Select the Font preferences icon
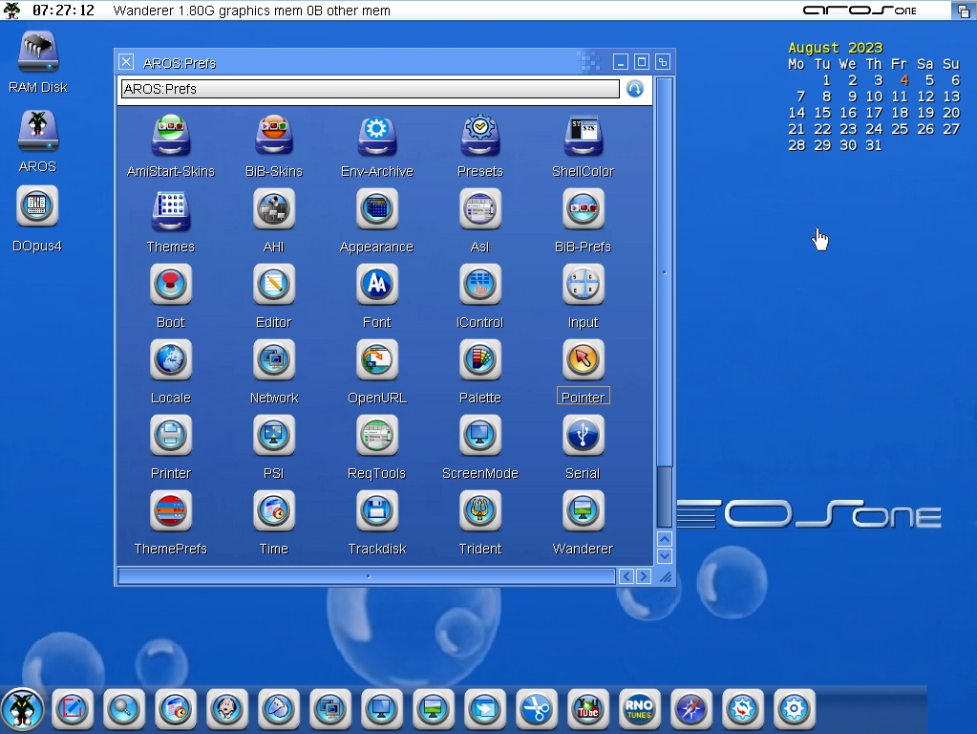 pos(377,285)
